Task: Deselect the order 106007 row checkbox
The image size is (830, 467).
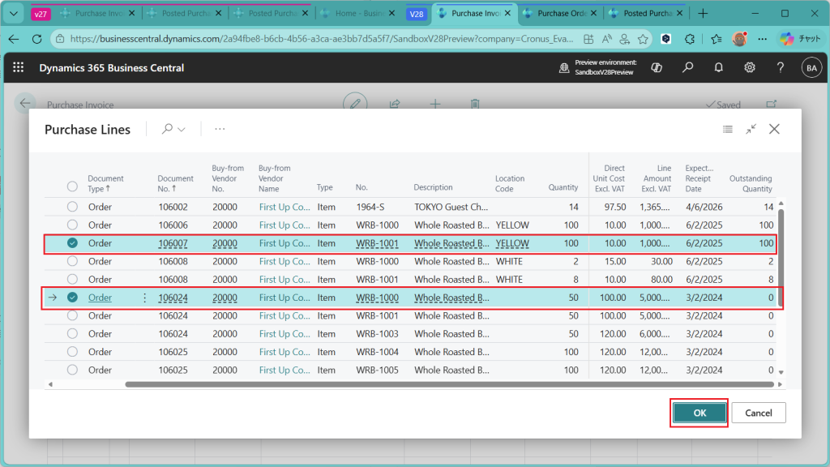Action: [x=72, y=243]
